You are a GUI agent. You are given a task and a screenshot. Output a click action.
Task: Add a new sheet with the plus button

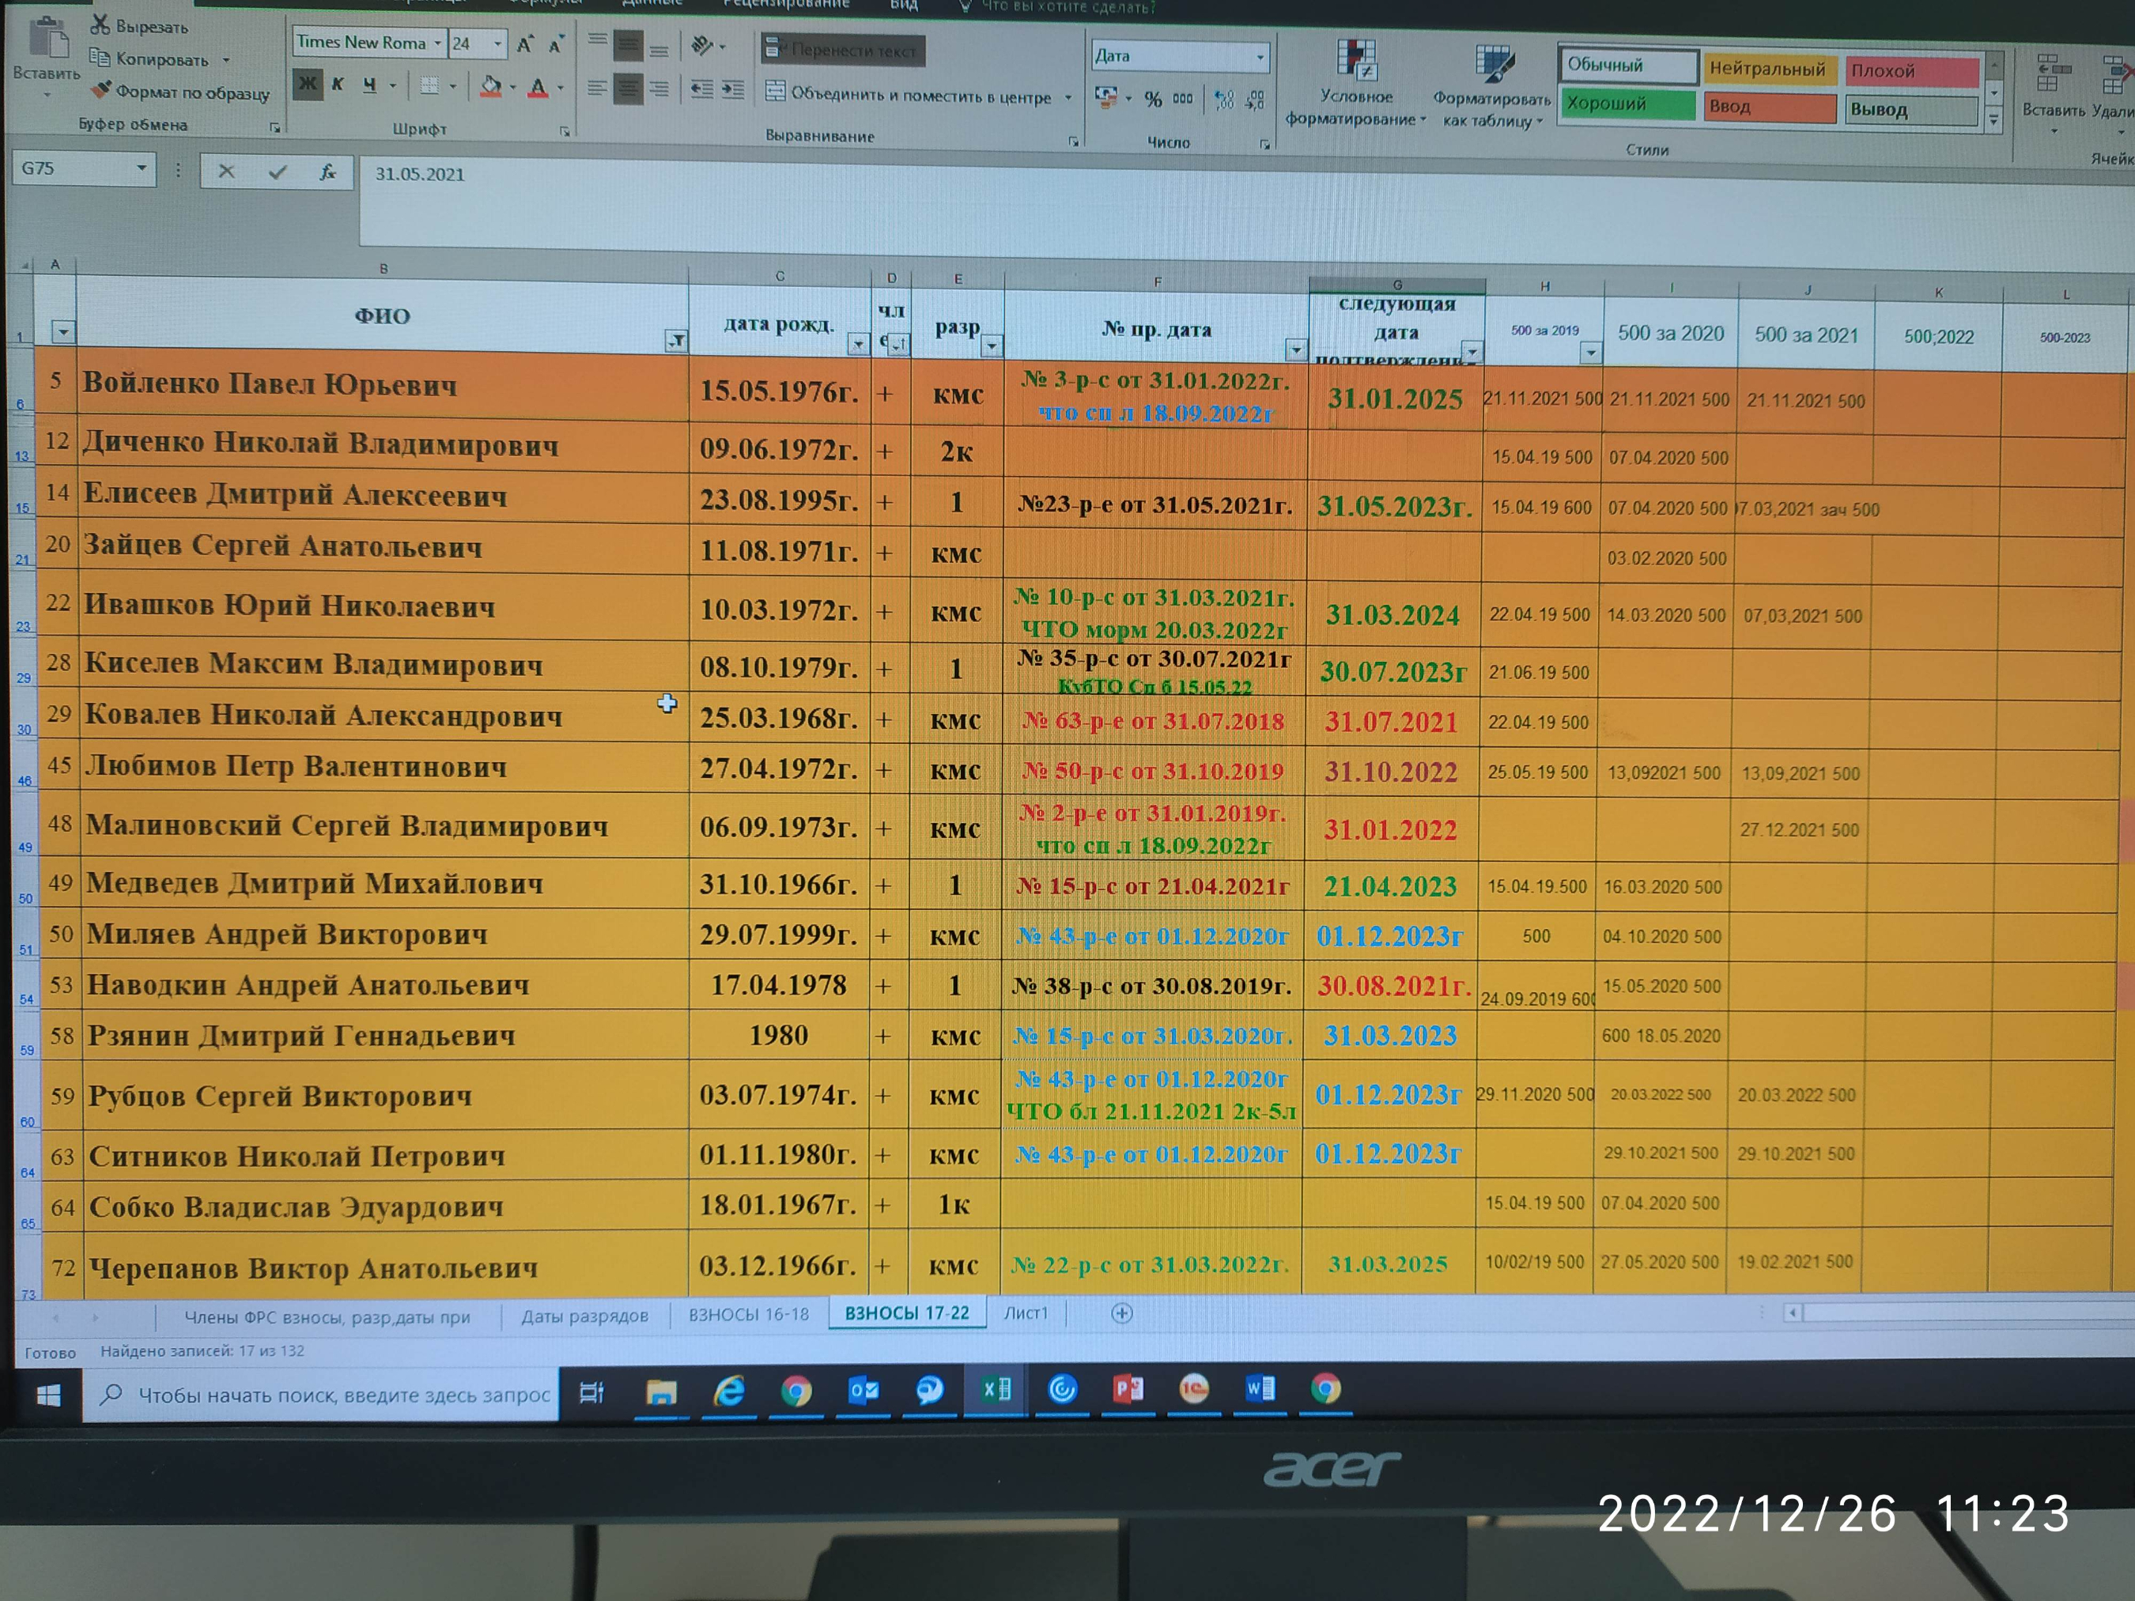point(1121,1313)
